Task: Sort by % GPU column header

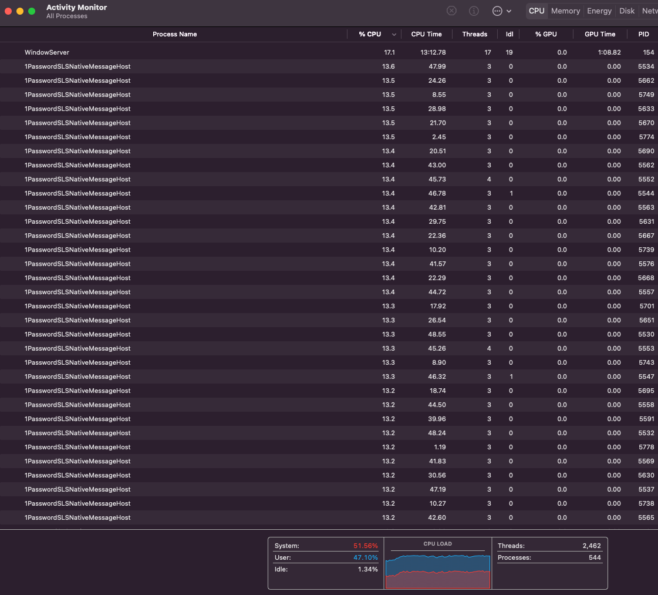Action: 546,34
